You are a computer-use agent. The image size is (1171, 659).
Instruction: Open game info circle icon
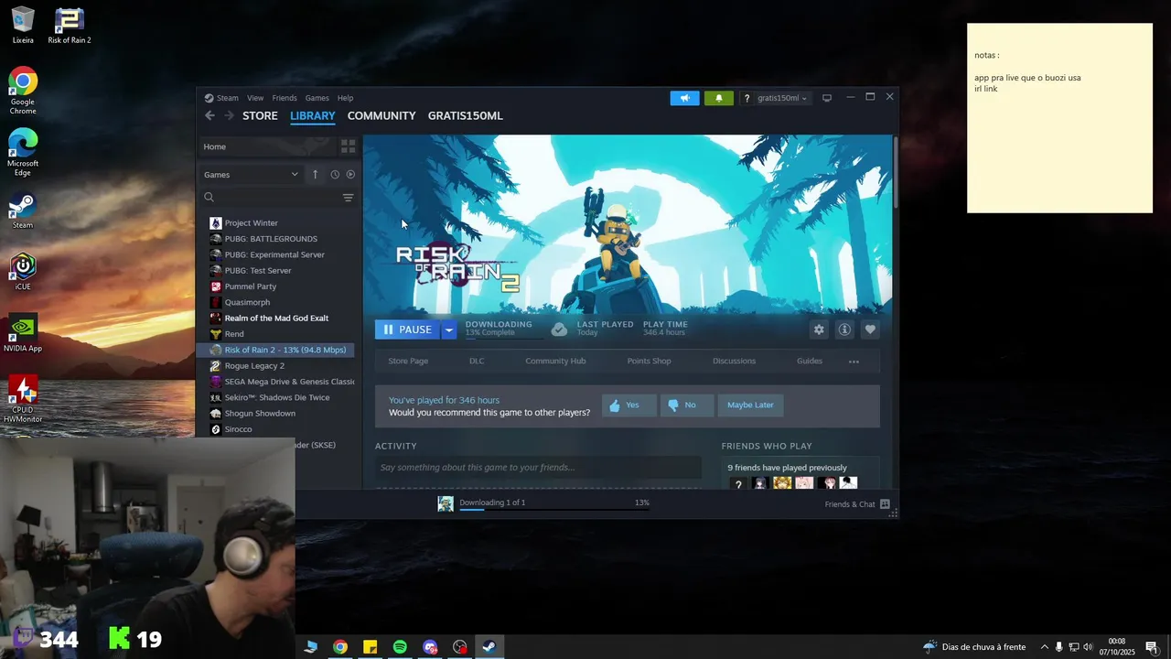tap(844, 329)
